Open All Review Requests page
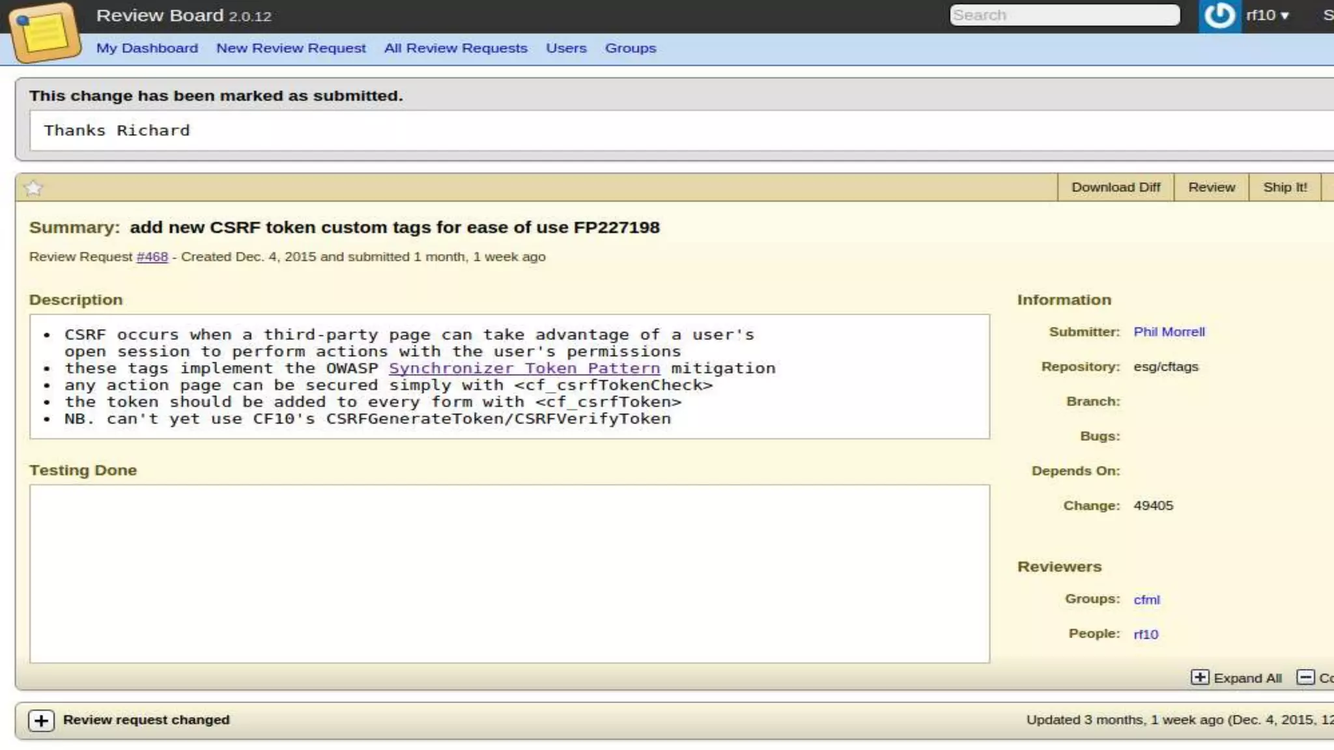This screenshot has height=750, width=1334. [x=455, y=48]
